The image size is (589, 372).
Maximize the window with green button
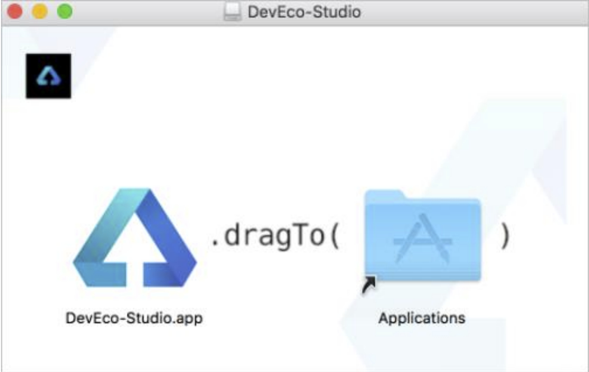pos(64,11)
